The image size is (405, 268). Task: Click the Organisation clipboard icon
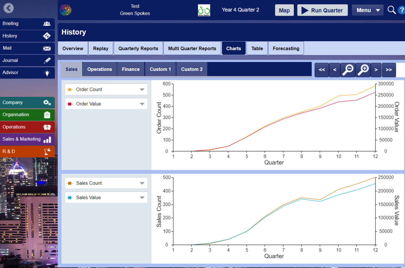coord(47,115)
